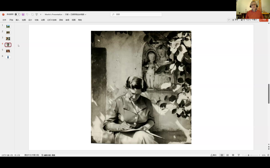Switch to the Draw (绘图) ribbon tab
Image resolution: width=270 pixels, height=168 pixels.
[24, 20]
